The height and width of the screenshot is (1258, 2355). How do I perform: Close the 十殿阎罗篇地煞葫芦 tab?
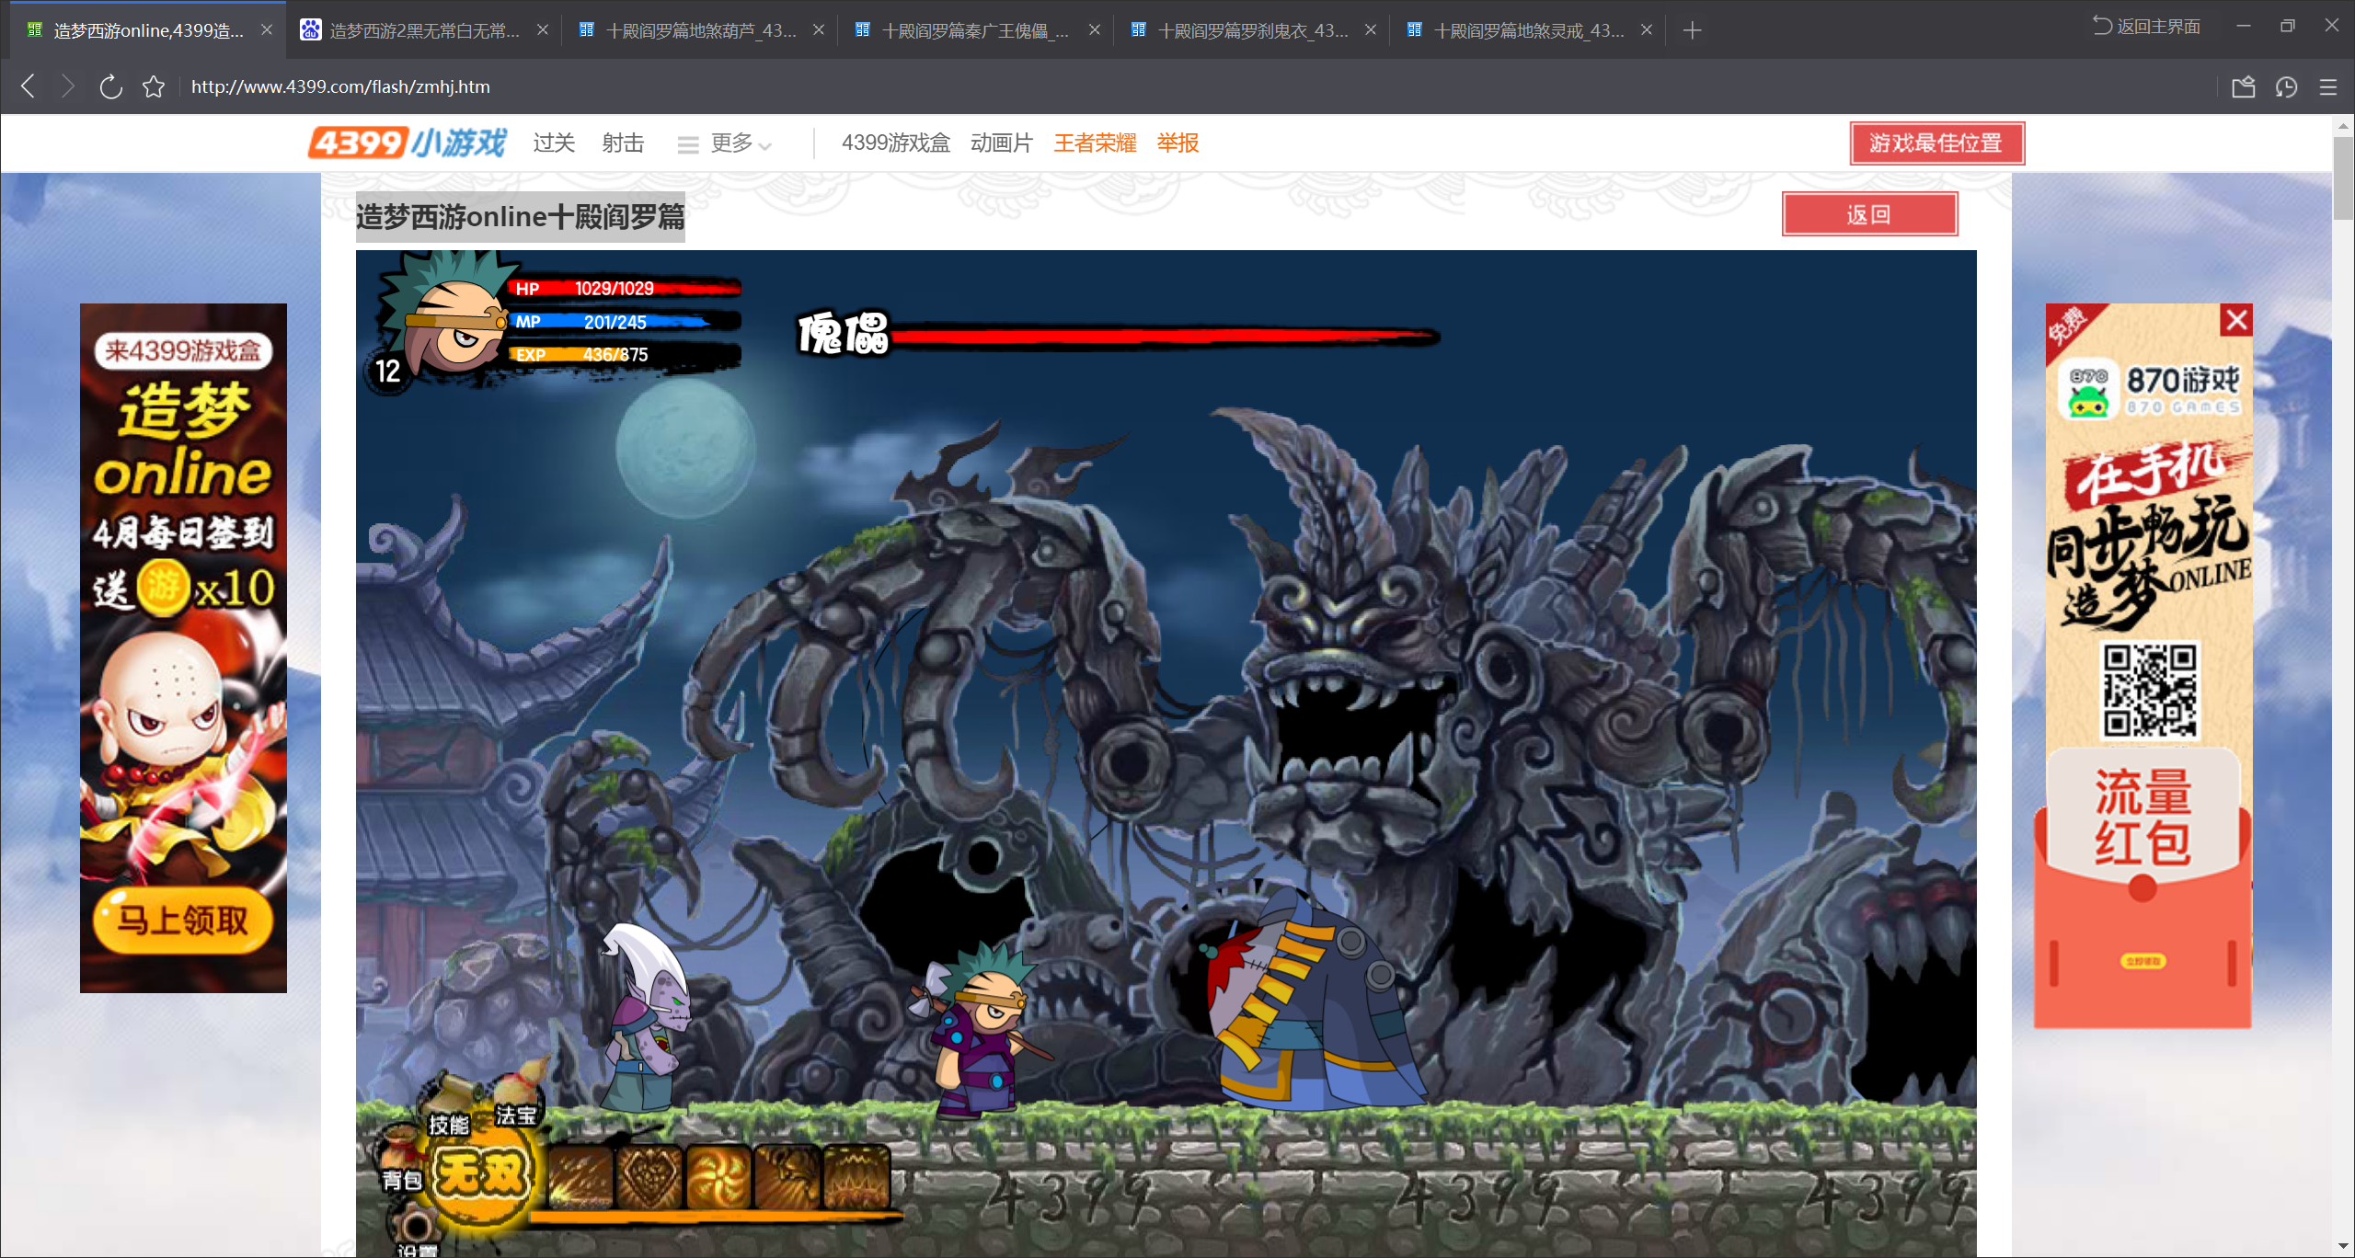pos(819,29)
